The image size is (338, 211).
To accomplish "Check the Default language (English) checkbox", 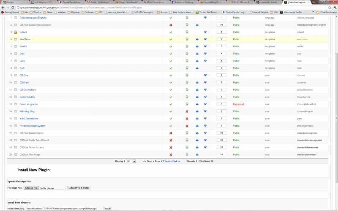I will pos(16,18).
